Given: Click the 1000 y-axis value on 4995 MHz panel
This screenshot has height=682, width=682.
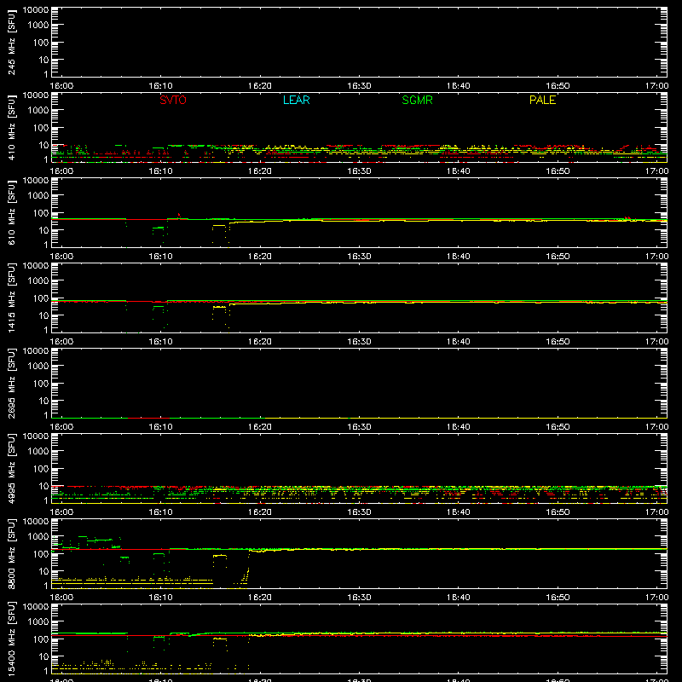Looking at the screenshot, I should click(38, 451).
